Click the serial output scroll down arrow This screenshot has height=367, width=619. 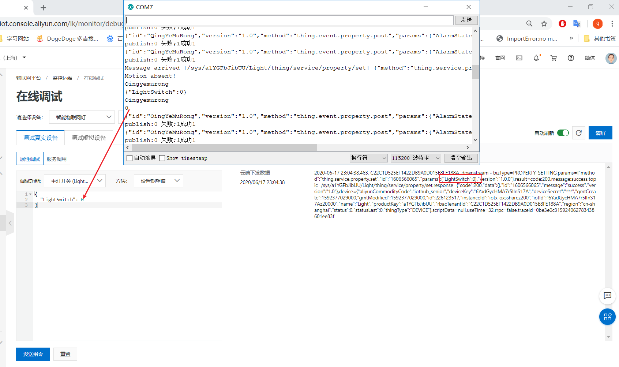pyautogui.click(x=475, y=140)
